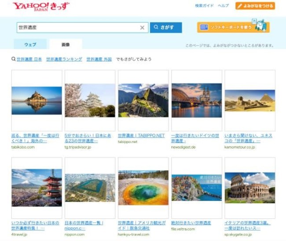The width and height of the screenshot is (286, 241).
Task: Open the Mont Saint-Michel image thumbnail
Action: [37, 100]
